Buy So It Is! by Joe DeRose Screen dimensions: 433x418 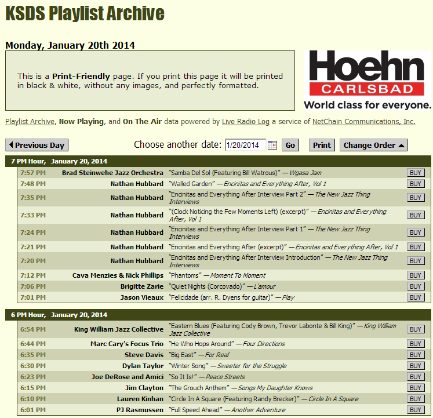click(416, 377)
